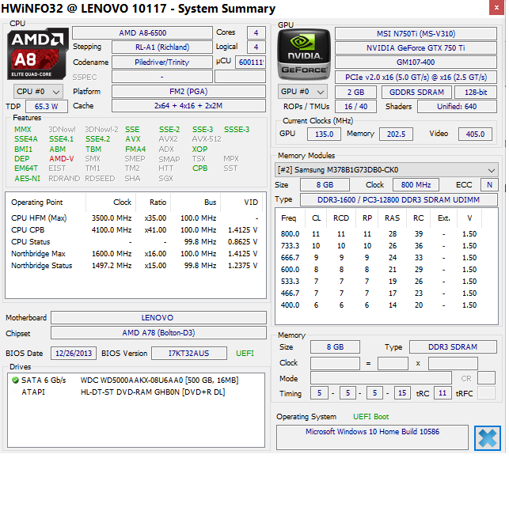
Task: Click the SSE4.2 feature label
Action: pos(97,139)
